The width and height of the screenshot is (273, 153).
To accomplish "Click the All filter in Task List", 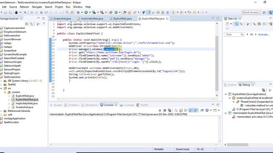I will (251, 34).
